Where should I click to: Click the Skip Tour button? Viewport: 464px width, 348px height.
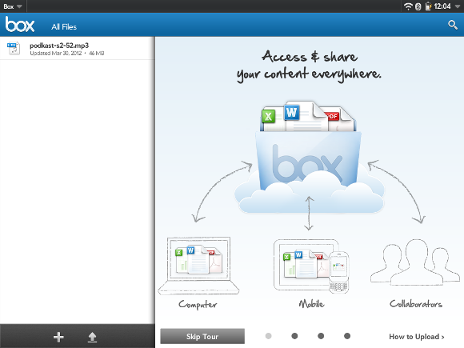click(202, 337)
